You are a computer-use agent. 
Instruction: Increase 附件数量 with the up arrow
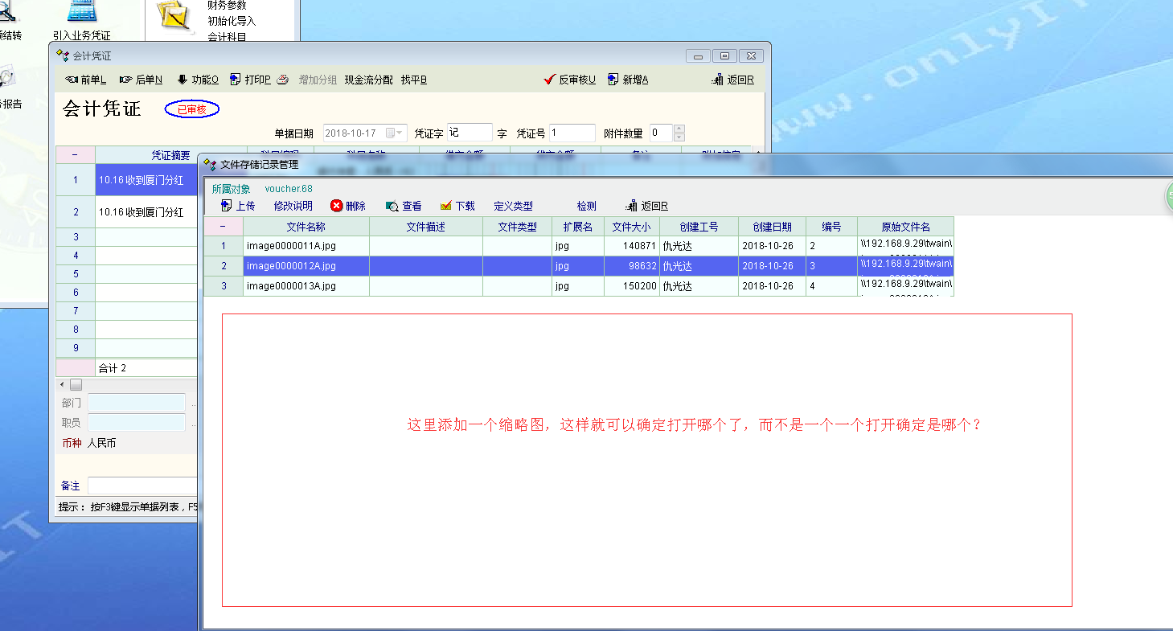pos(679,129)
